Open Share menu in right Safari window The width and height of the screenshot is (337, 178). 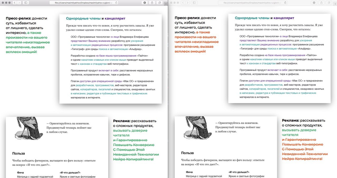(x=321, y=3)
